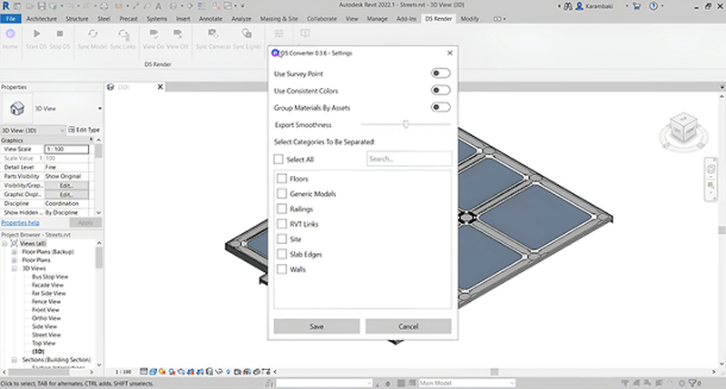Click the detail level icon in view control bar
Image resolution: width=726 pixels, height=389 pixels.
pos(143,372)
